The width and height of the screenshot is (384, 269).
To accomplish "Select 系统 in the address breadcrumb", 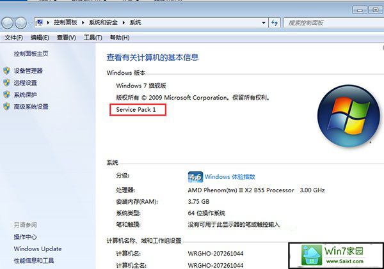I will point(135,22).
